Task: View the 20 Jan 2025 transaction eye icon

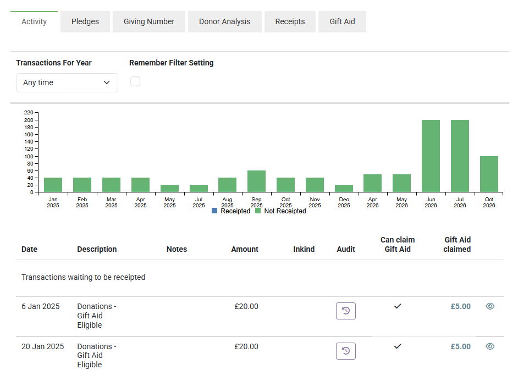Action: pyautogui.click(x=490, y=346)
